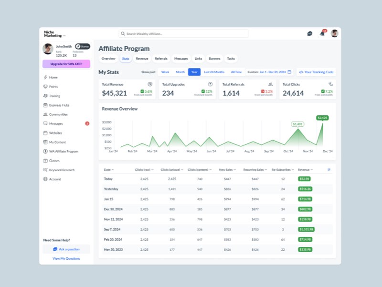Click the $1,435 chart data point label
Image resolution: width=382 pixels, height=287 pixels.
point(297,124)
